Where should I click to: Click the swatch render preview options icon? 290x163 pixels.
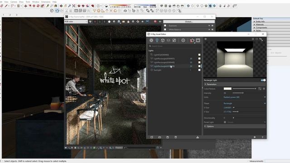tap(261, 39)
